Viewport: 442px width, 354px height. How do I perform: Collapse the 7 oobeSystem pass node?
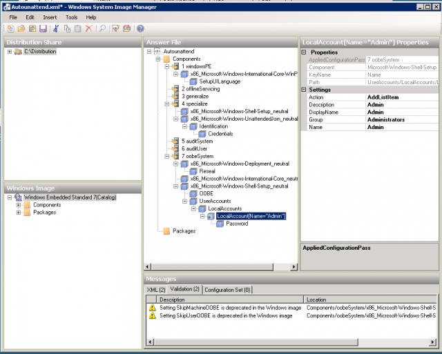click(x=166, y=156)
